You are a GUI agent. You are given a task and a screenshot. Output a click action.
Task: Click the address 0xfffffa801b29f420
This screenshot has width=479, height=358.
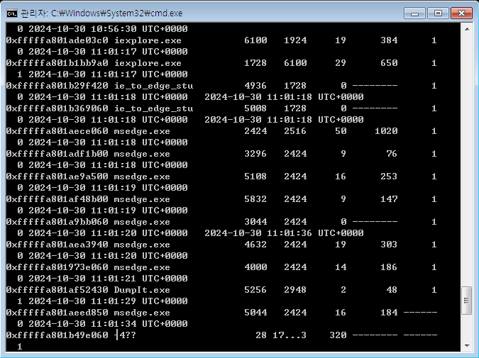(57, 86)
